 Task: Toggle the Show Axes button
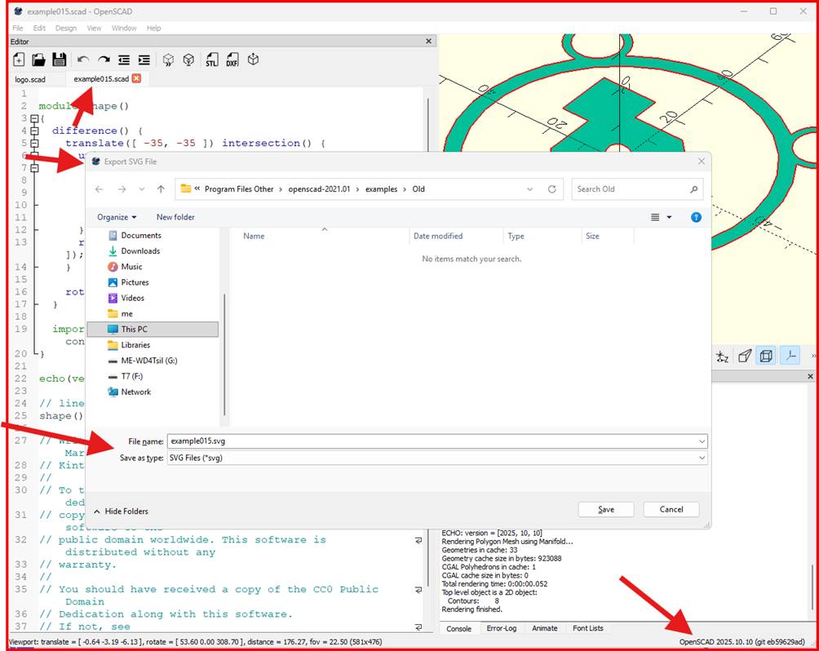tap(789, 356)
